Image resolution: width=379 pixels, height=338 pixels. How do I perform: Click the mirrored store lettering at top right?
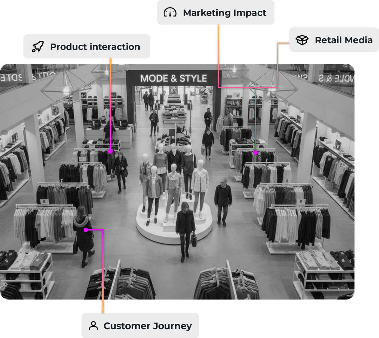coord(335,78)
